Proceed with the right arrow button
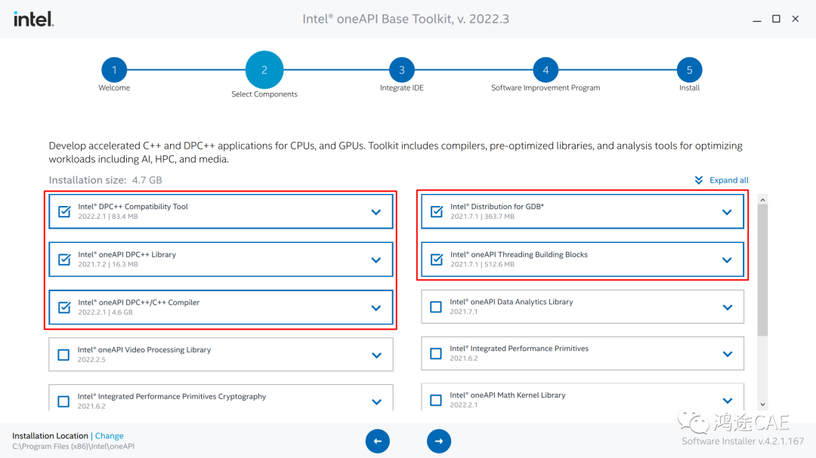This screenshot has width=816, height=458. [439, 441]
